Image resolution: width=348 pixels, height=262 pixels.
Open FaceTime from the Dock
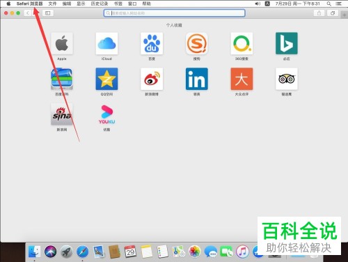[x=226, y=252]
